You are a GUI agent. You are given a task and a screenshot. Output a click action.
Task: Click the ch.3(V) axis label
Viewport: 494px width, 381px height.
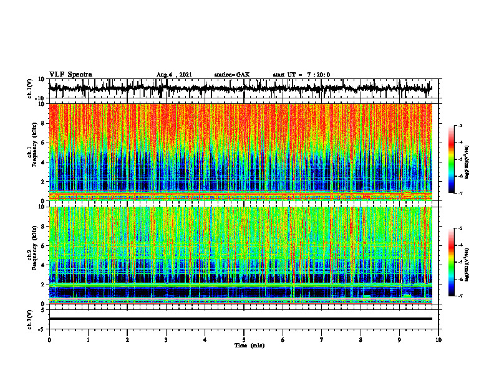29,319
